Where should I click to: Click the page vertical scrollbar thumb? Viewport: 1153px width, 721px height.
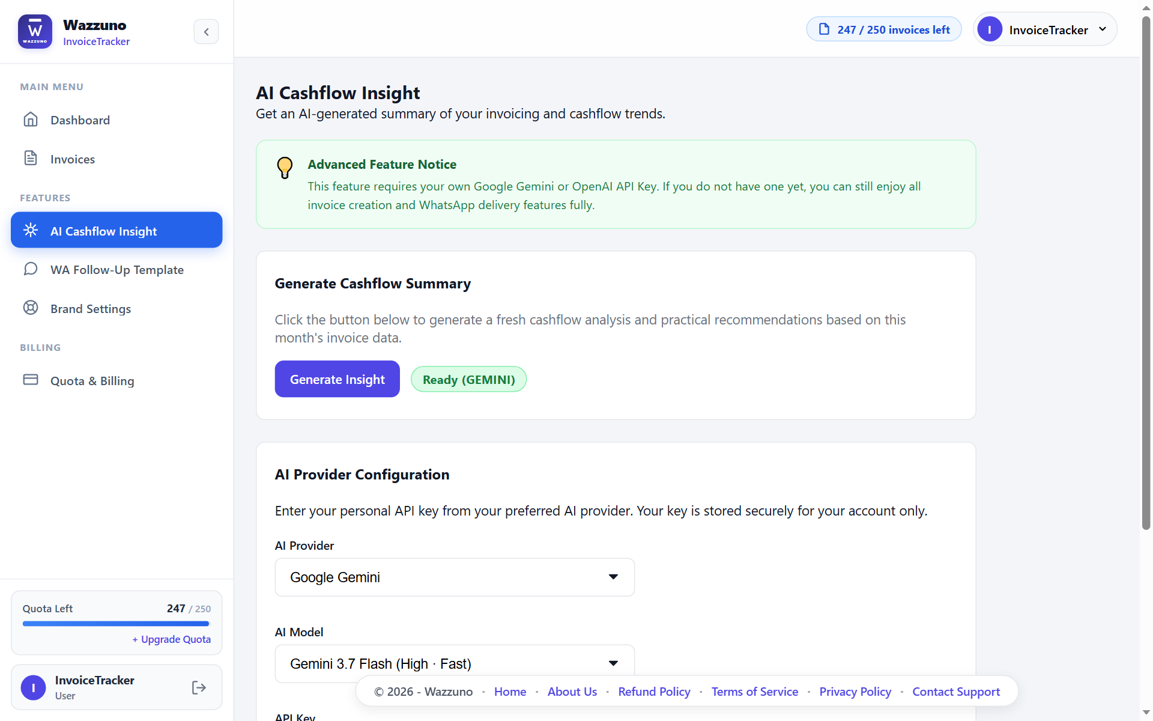pyautogui.click(x=1146, y=273)
